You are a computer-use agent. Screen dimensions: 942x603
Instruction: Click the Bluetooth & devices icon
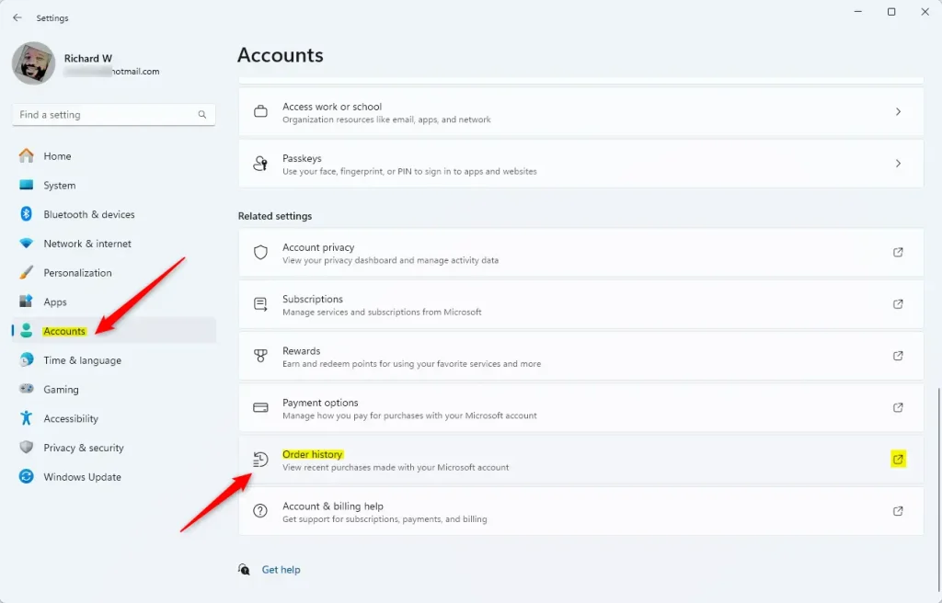27,214
